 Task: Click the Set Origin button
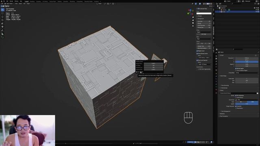pos(204,34)
